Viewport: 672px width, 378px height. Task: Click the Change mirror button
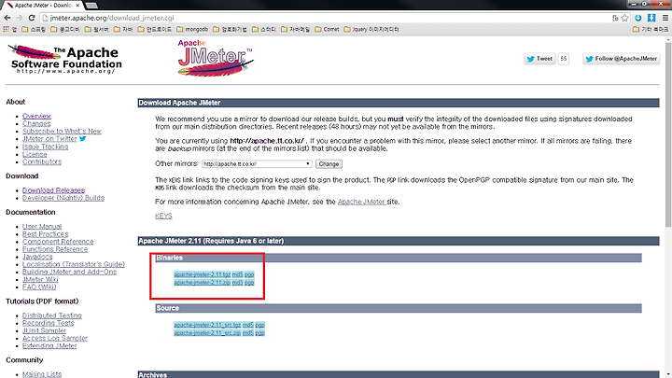coord(329,163)
